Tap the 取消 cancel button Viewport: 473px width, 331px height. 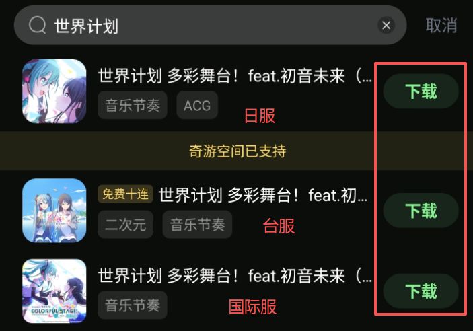tap(441, 25)
